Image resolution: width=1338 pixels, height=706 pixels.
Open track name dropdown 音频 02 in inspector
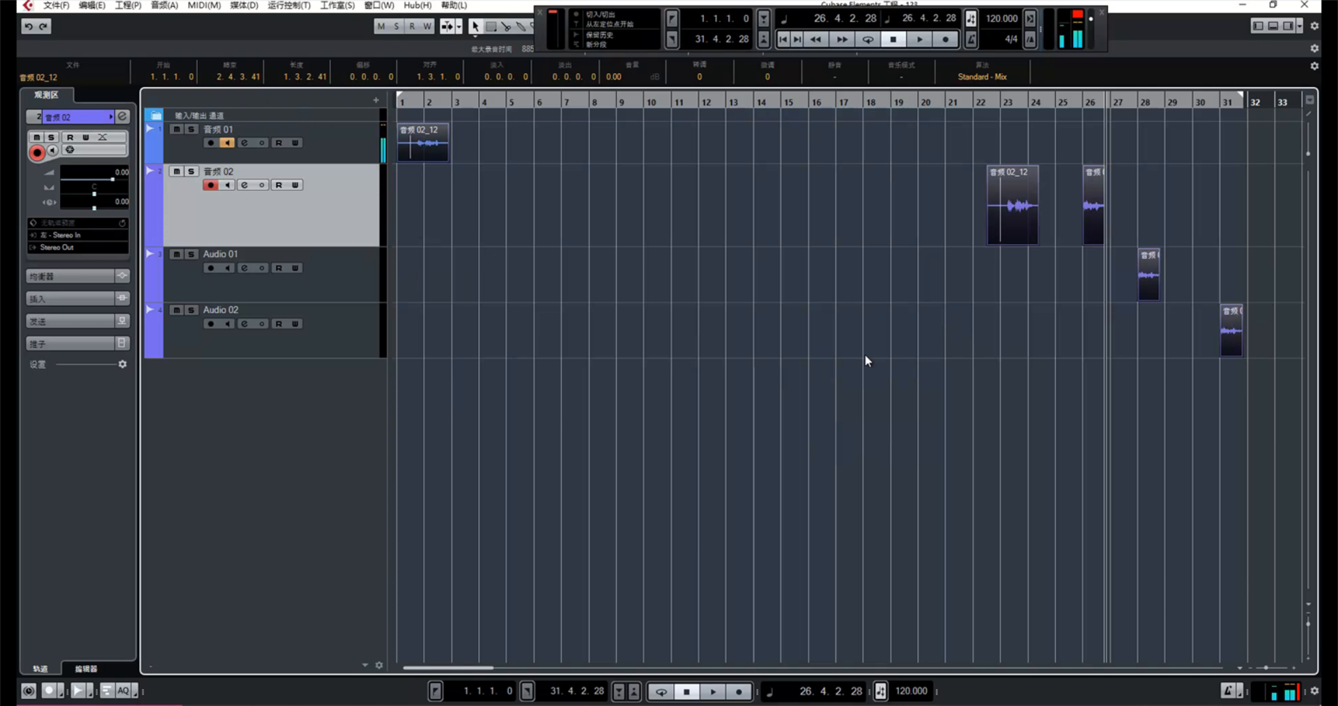point(78,117)
